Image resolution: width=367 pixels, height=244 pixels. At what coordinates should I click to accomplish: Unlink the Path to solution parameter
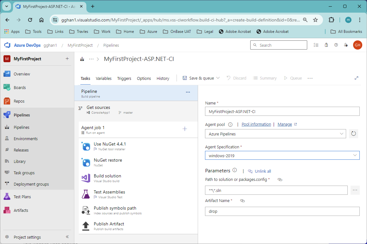[280, 179]
